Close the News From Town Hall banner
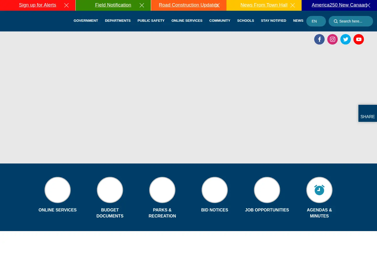The image size is (377, 262). pos(293,5)
